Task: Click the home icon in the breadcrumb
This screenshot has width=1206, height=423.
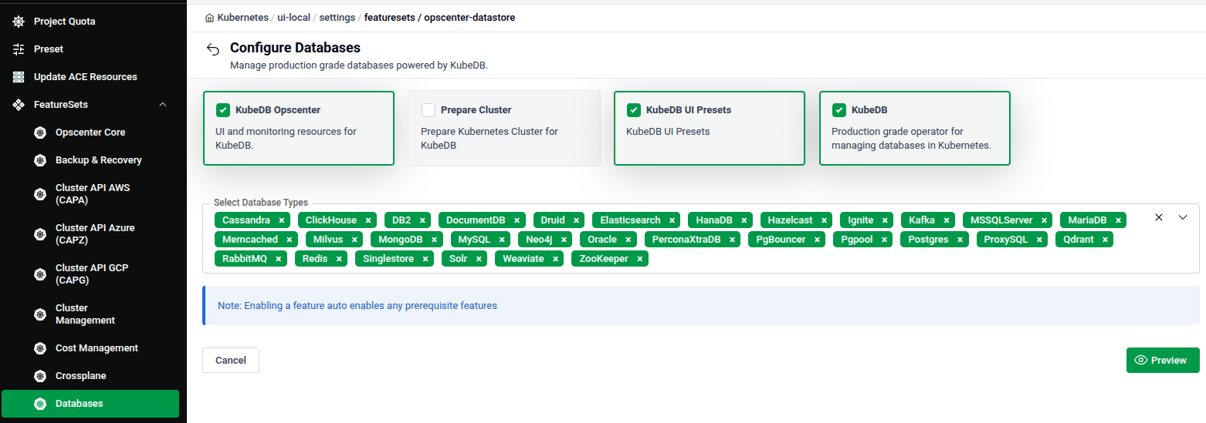Action: coord(210,17)
